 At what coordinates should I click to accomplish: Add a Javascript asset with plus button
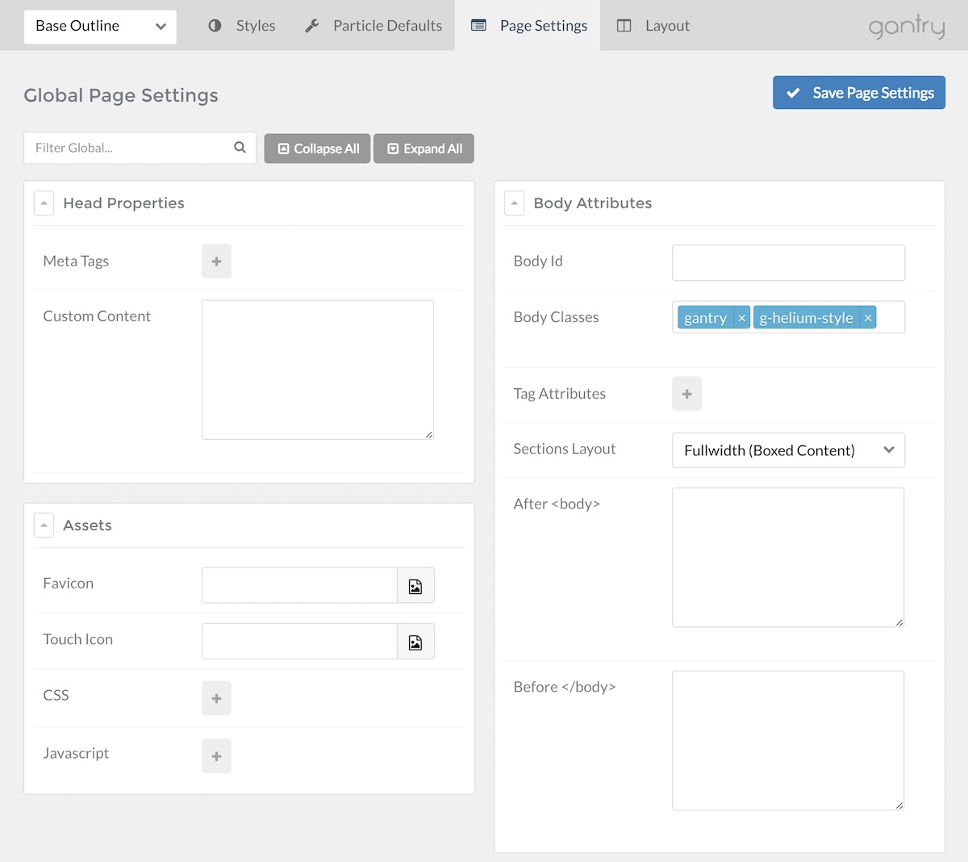tap(216, 756)
